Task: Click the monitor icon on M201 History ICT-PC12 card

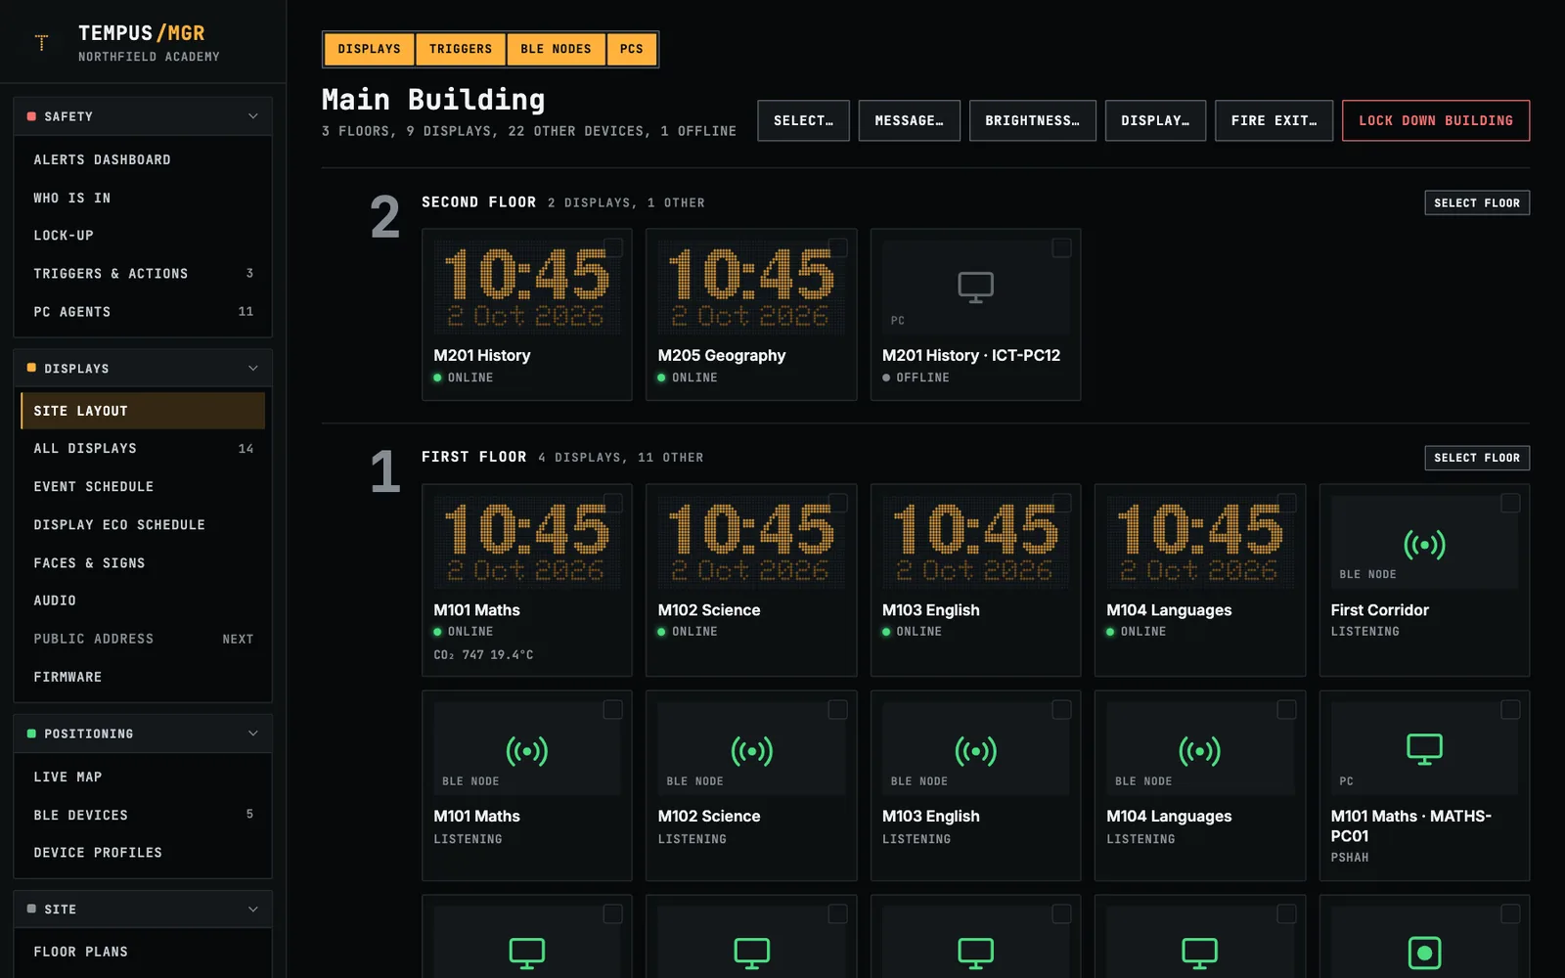Action: [x=975, y=288]
